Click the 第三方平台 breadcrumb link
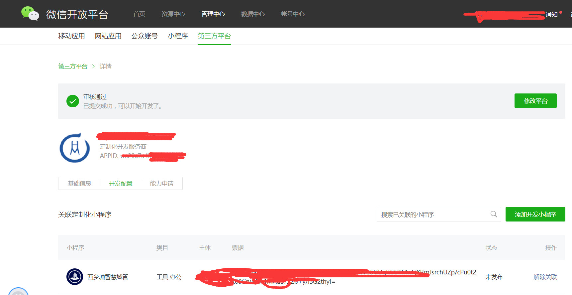The height and width of the screenshot is (295, 572). (x=73, y=67)
